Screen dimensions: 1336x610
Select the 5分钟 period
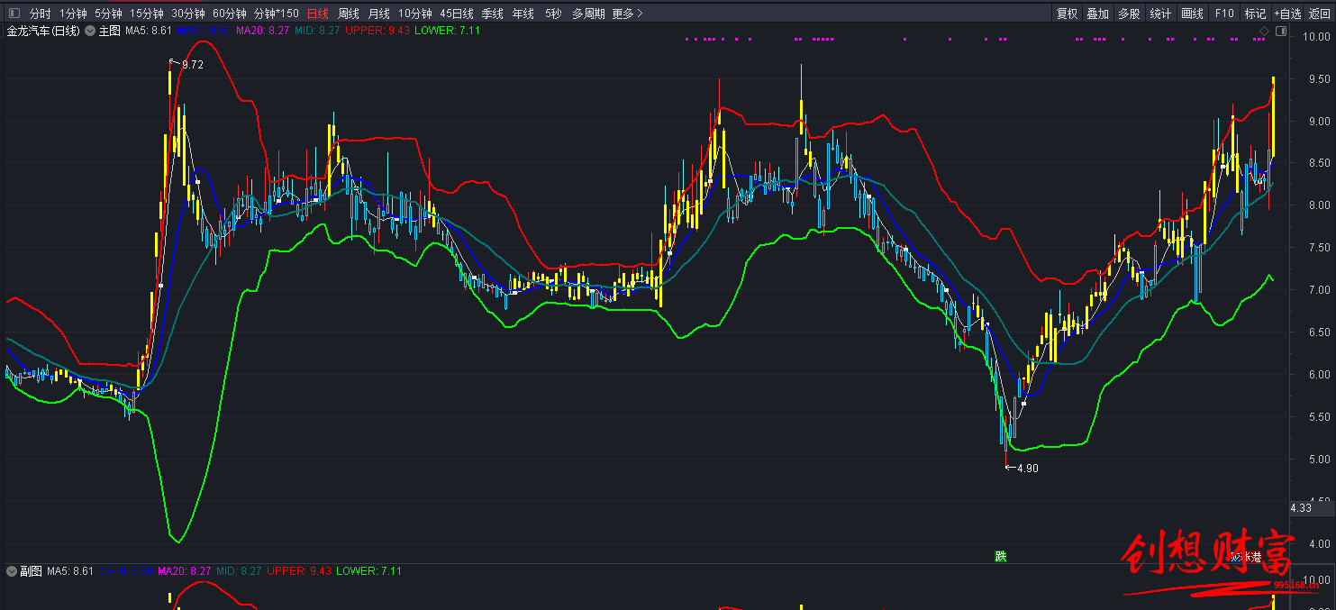(108, 14)
